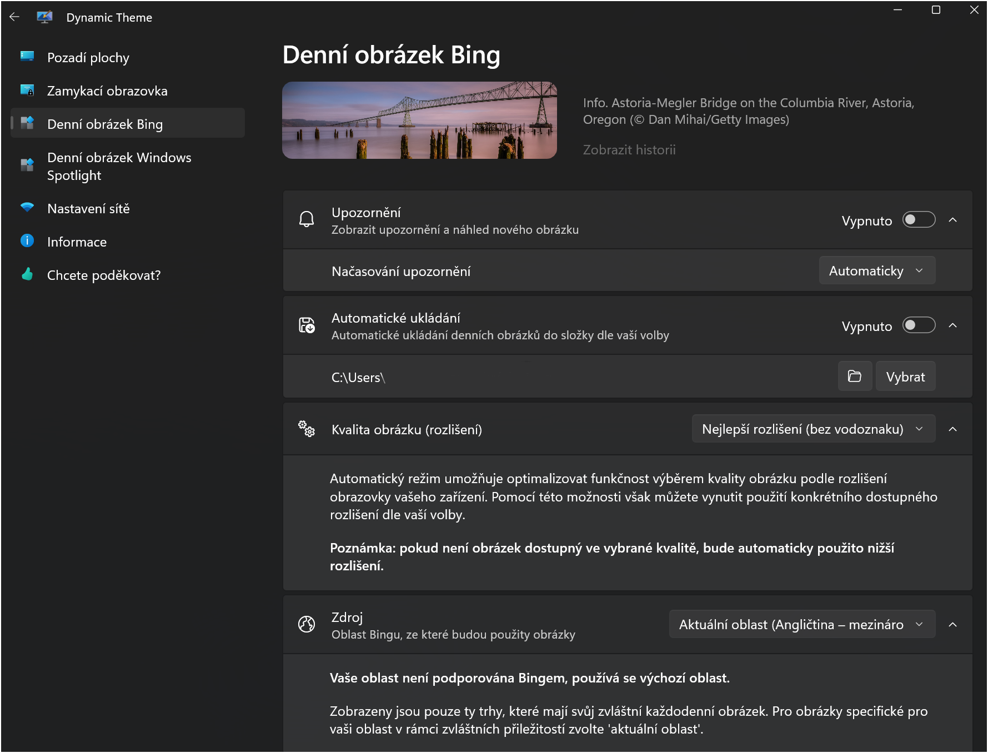Open the save folder with folder icon
This screenshot has width=988, height=753.
click(854, 376)
